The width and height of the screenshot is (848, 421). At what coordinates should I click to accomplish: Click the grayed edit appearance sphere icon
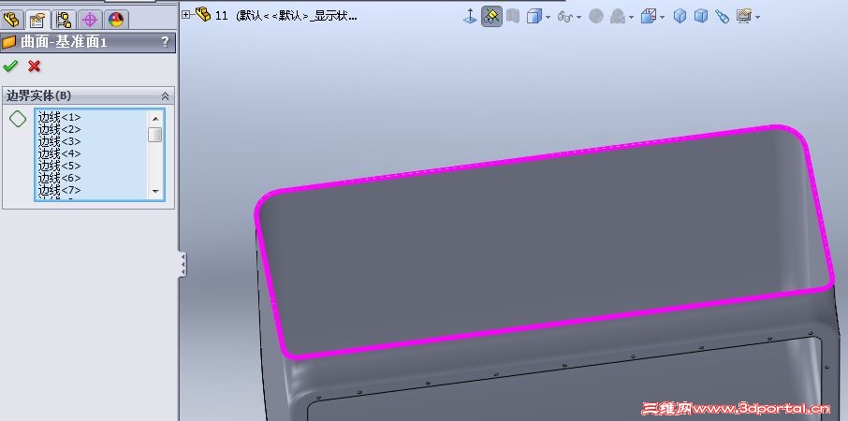tap(596, 16)
